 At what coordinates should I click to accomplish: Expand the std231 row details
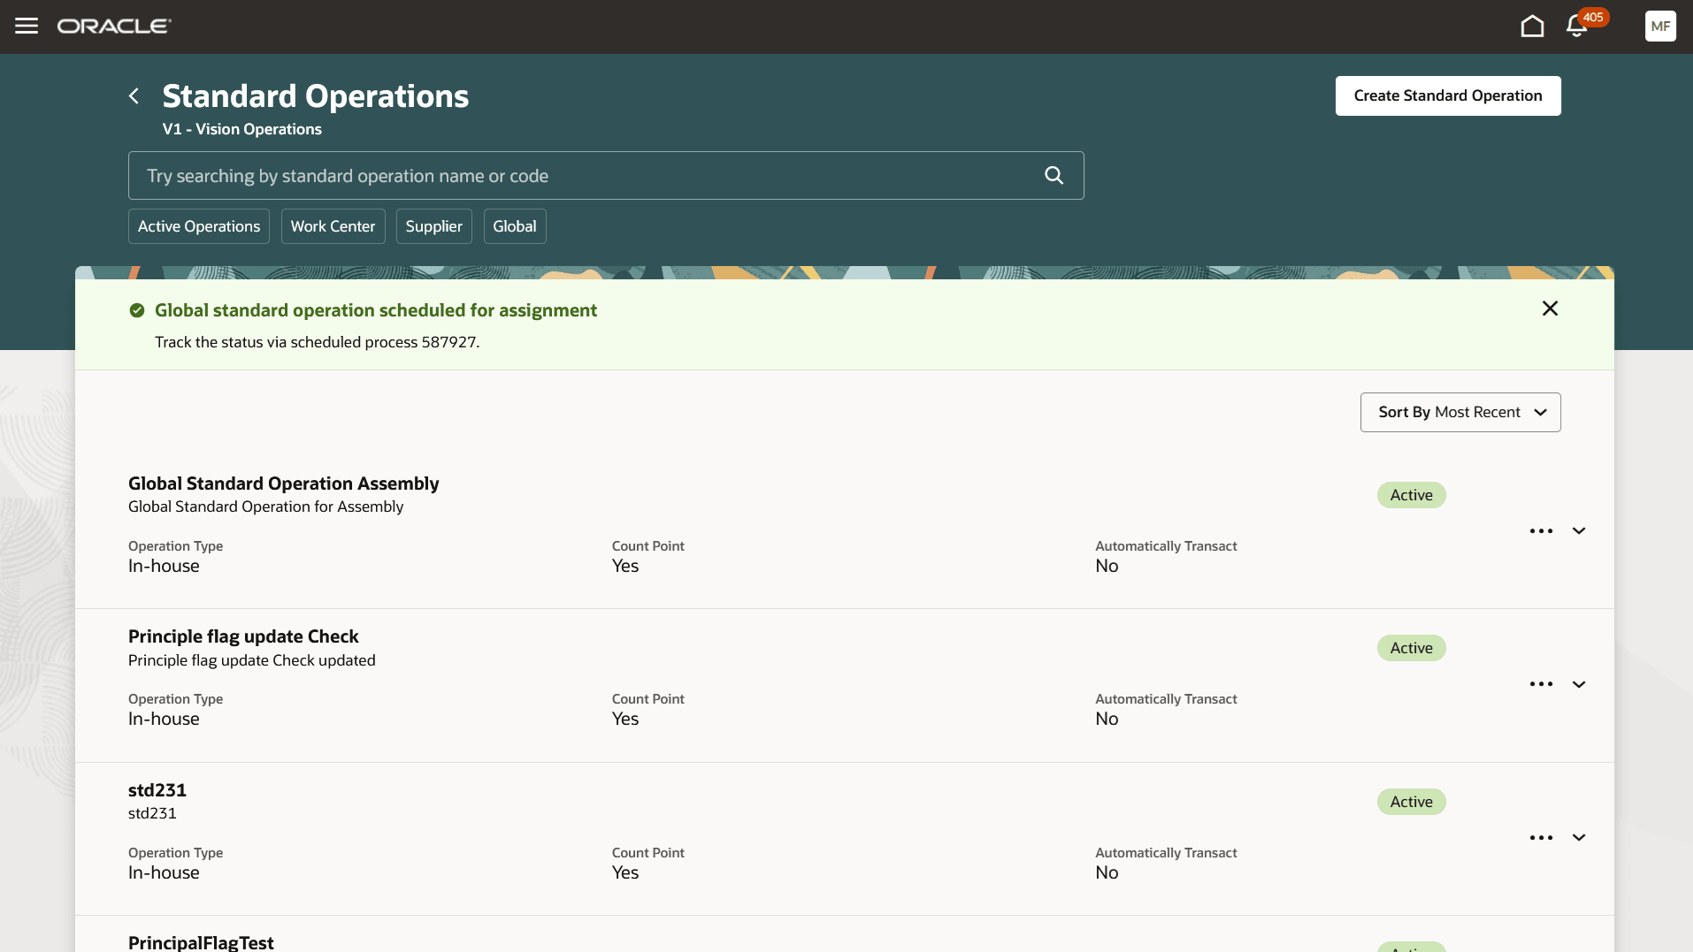click(1579, 838)
